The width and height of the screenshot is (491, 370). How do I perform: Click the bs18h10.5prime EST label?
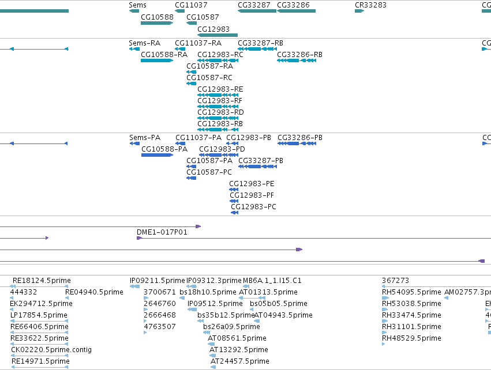[208, 292]
